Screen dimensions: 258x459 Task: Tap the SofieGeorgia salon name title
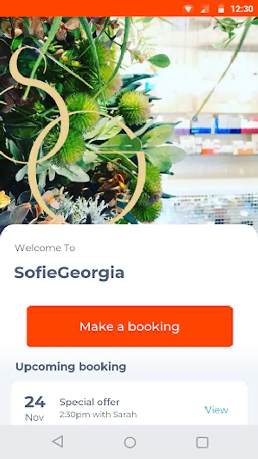click(69, 273)
